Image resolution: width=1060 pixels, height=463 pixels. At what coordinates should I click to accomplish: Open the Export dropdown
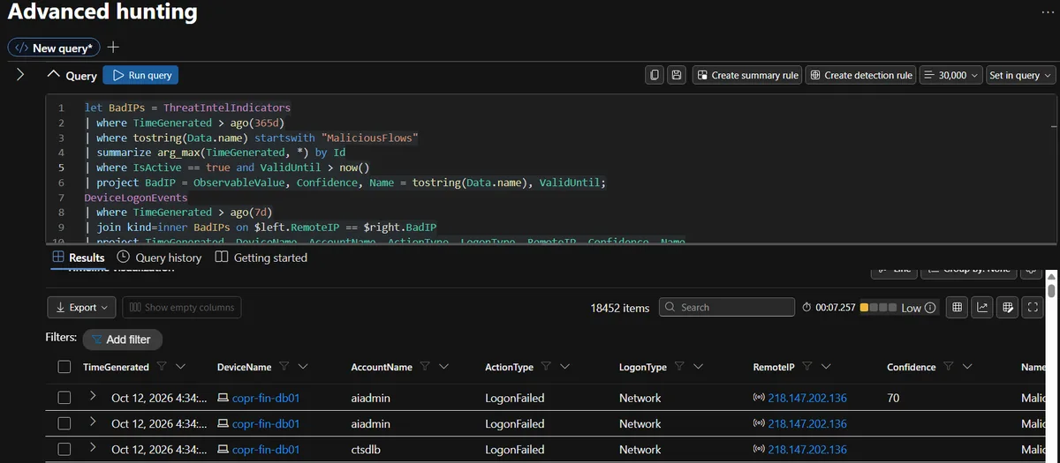coord(81,307)
